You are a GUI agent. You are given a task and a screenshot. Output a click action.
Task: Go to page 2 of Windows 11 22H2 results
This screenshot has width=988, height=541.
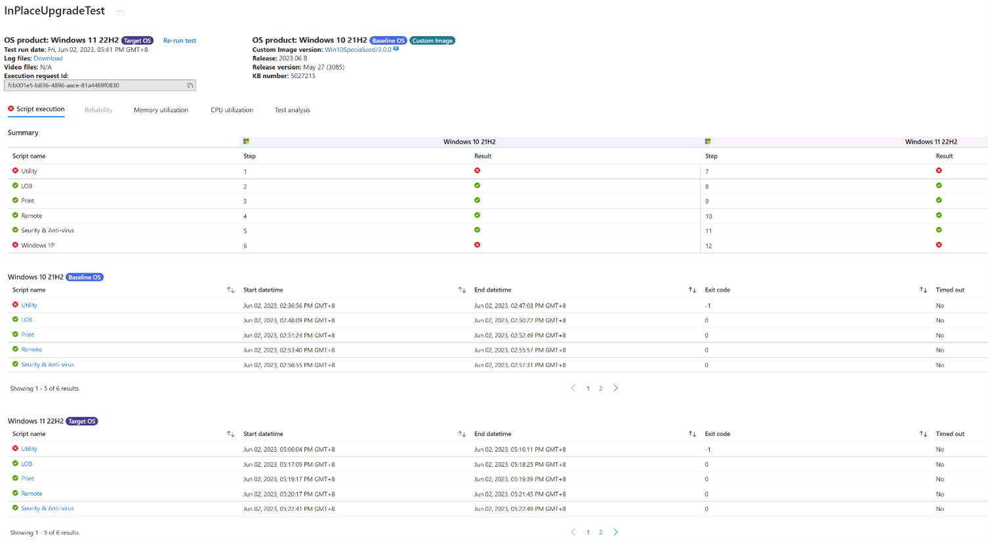click(600, 532)
